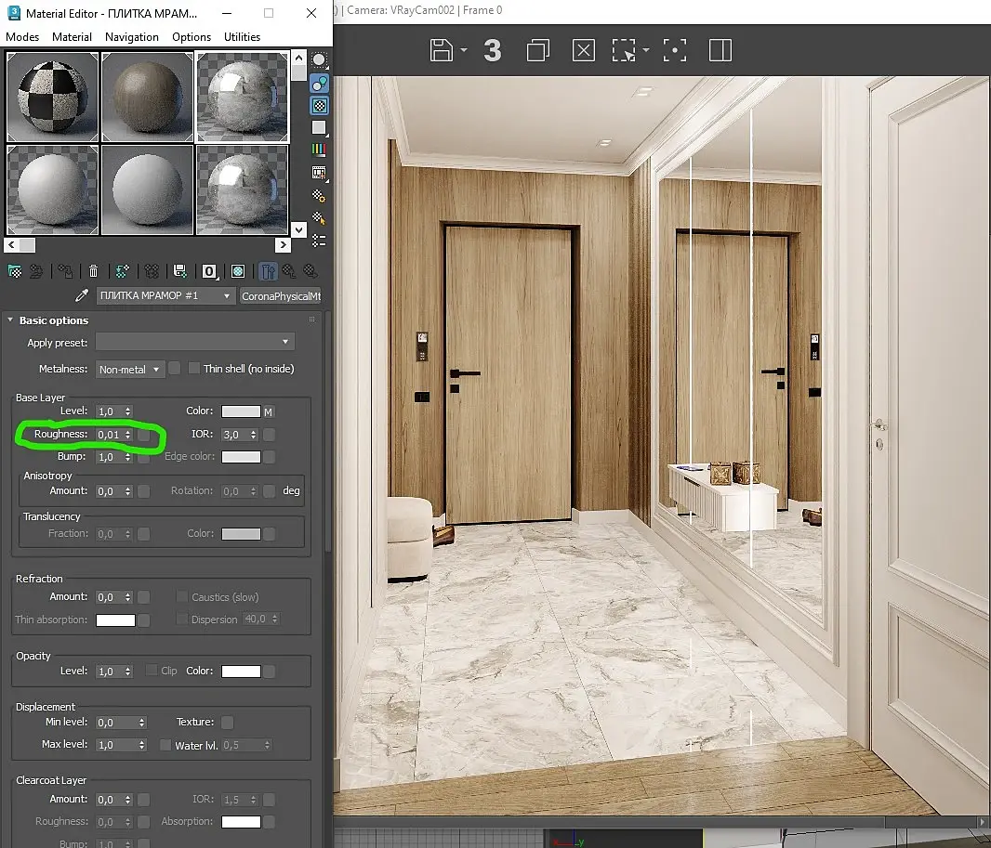The image size is (991, 848).
Task: Open the Modes menu
Action: 22,36
